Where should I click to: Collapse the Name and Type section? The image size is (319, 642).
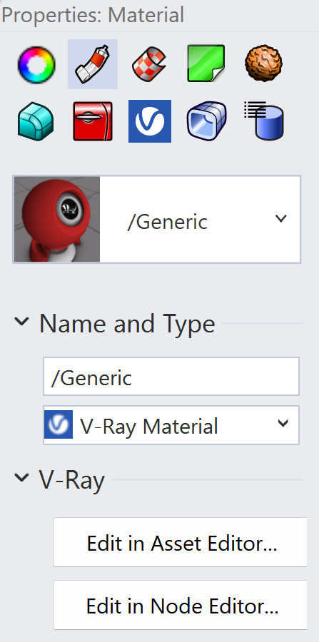tap(21, 322)
